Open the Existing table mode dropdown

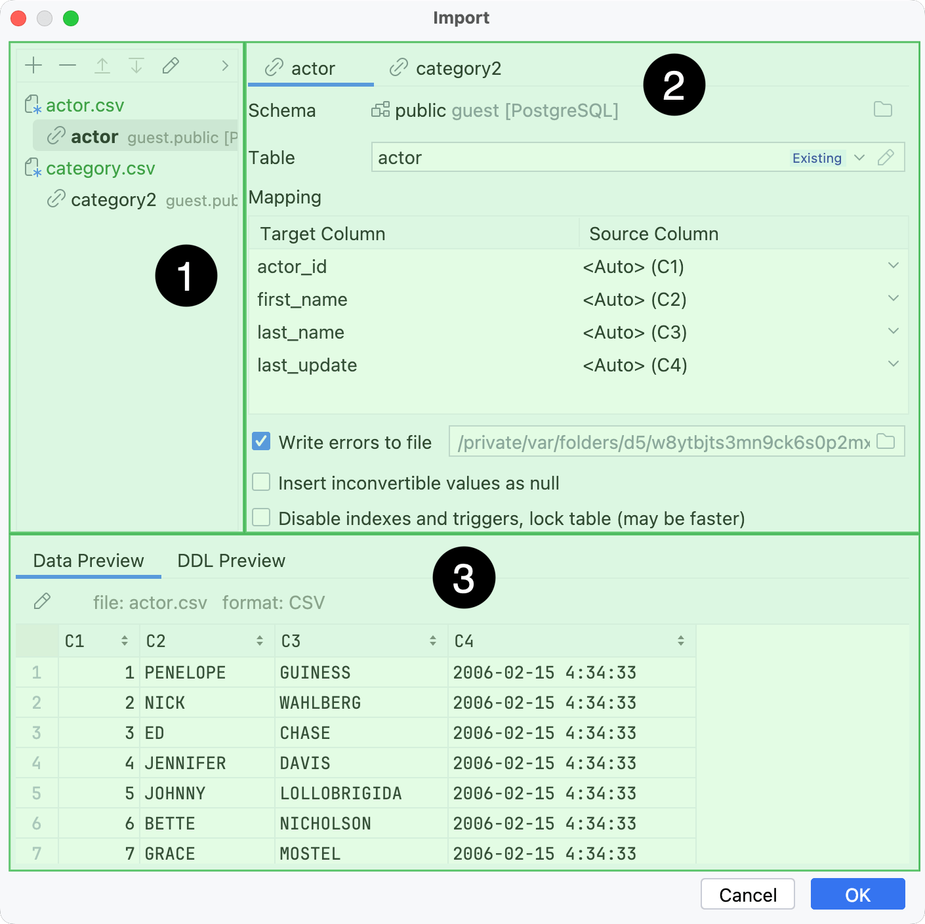[860, 157]
